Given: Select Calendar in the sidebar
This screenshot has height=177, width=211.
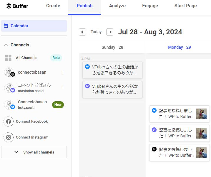Looking at the screenshot, I should tap(34, 26).
